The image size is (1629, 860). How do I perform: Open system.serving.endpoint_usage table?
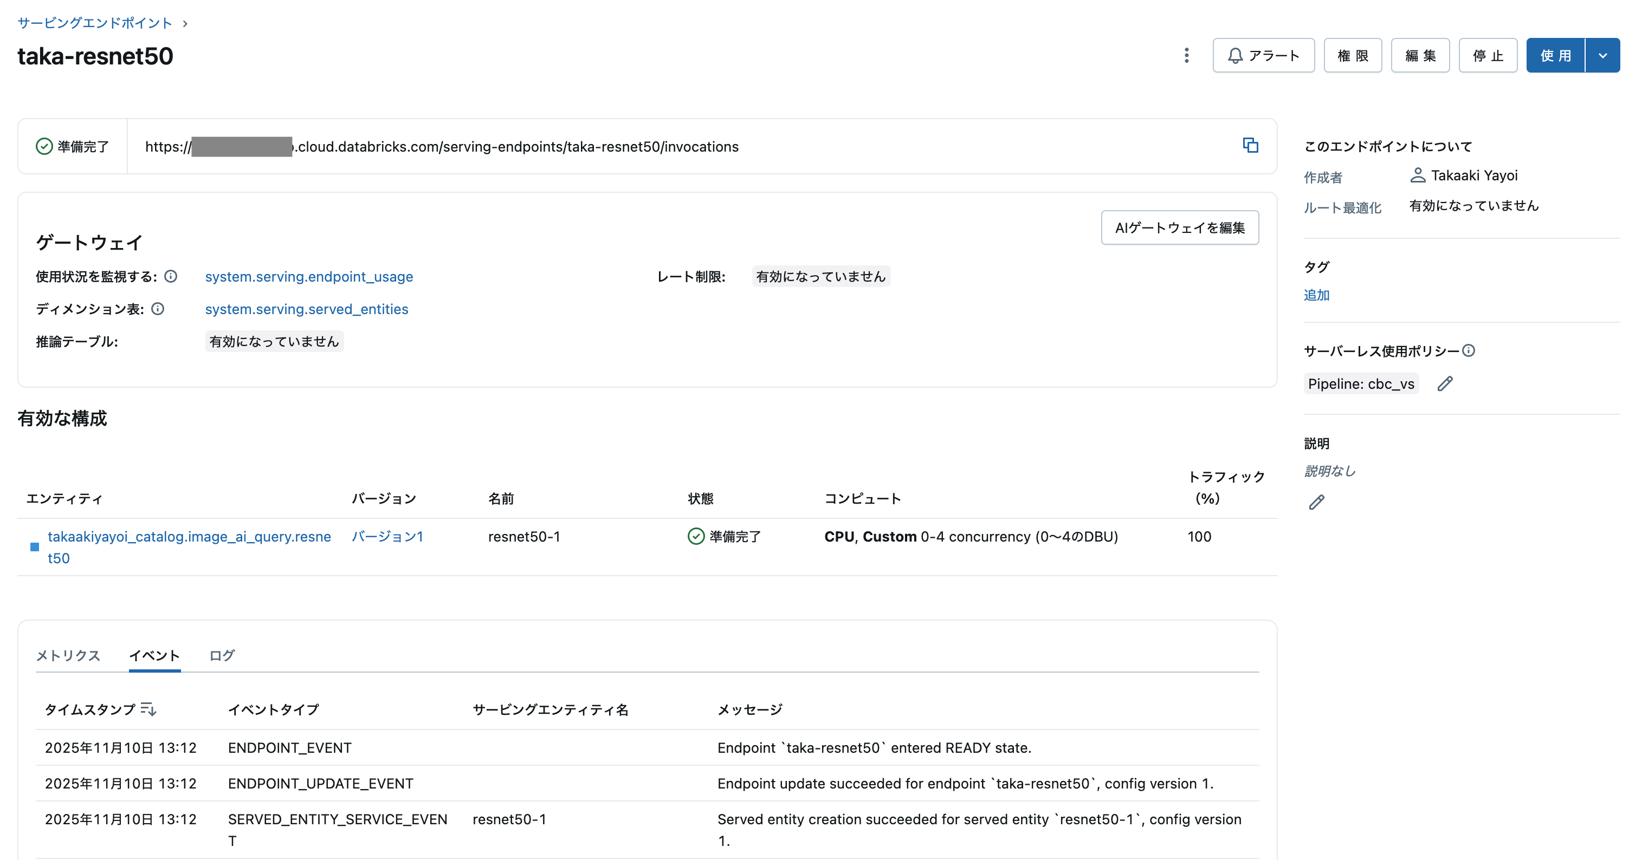point(308,276)
